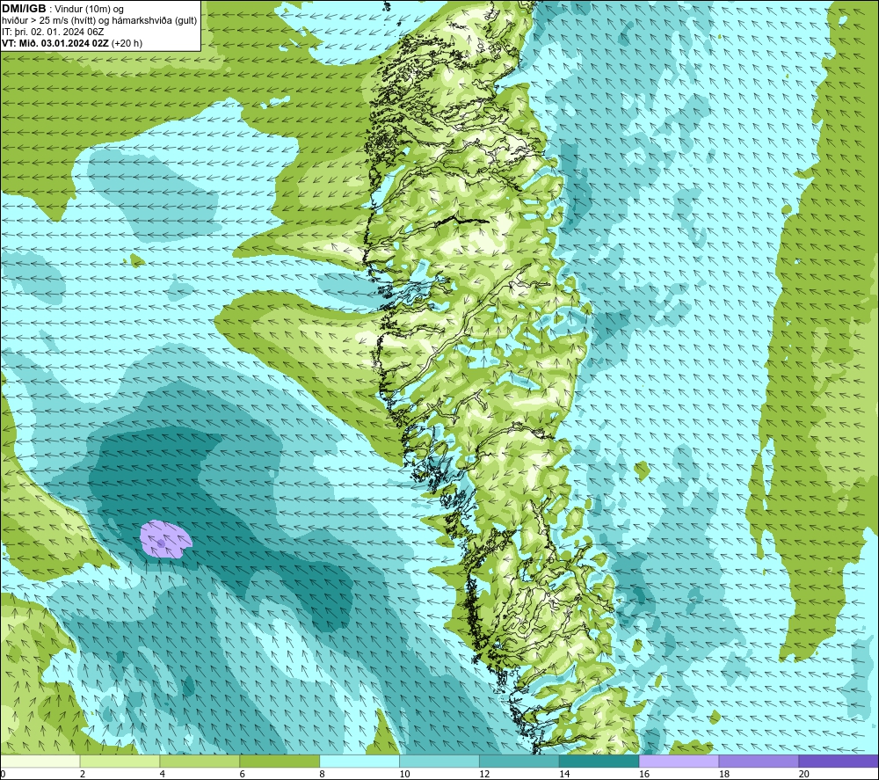Select the above-20 m/s dark purple legend swatch
The image size is (879, 780).
839,761
